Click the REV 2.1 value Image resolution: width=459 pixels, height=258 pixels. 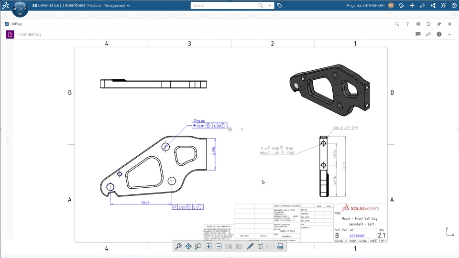pyautogui.click(x=382, y=235)
